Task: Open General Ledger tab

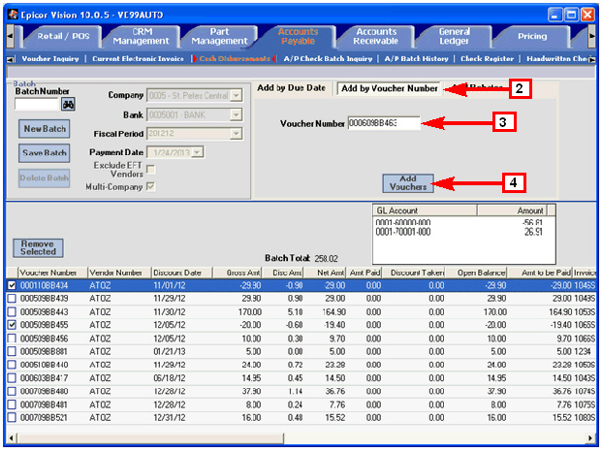Action: [454, 37]
